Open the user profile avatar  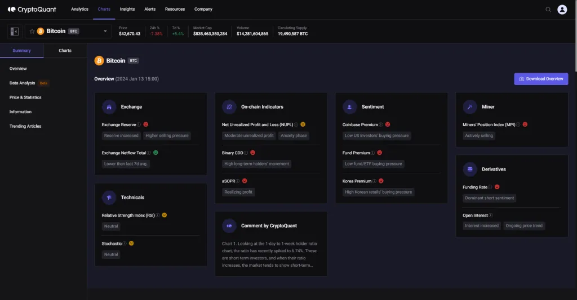[x=562, y=10]
